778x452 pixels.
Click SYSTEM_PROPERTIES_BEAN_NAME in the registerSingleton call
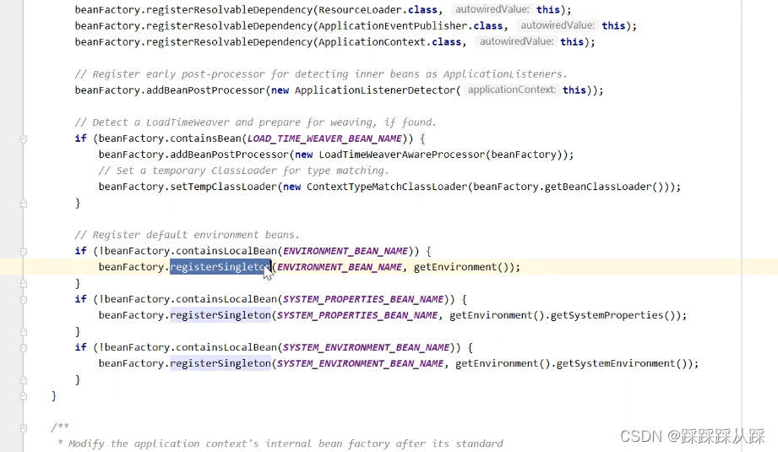click(357, 316)
